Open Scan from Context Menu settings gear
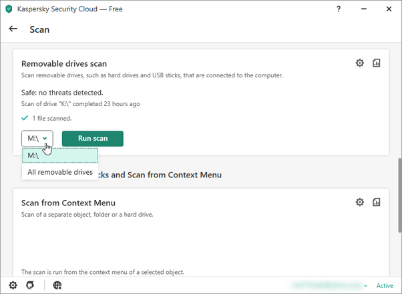This screenshot has width=402, height=294. tap(359, 202)
